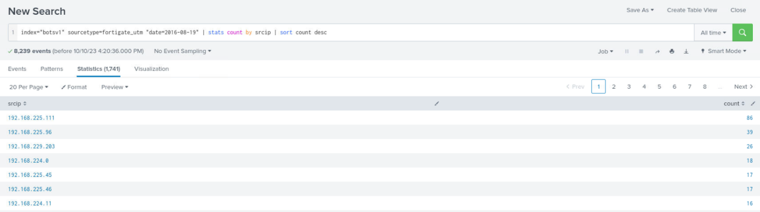This screenshot has width=760, height=212.
Task: Switch to the Patterns tab
Action: (52, 69)
